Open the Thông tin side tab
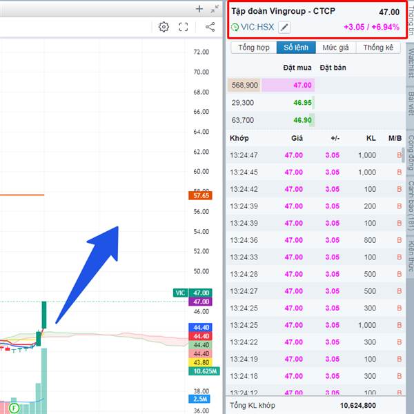The height and width of the screenshot is (414, 414). coord(411,21)
